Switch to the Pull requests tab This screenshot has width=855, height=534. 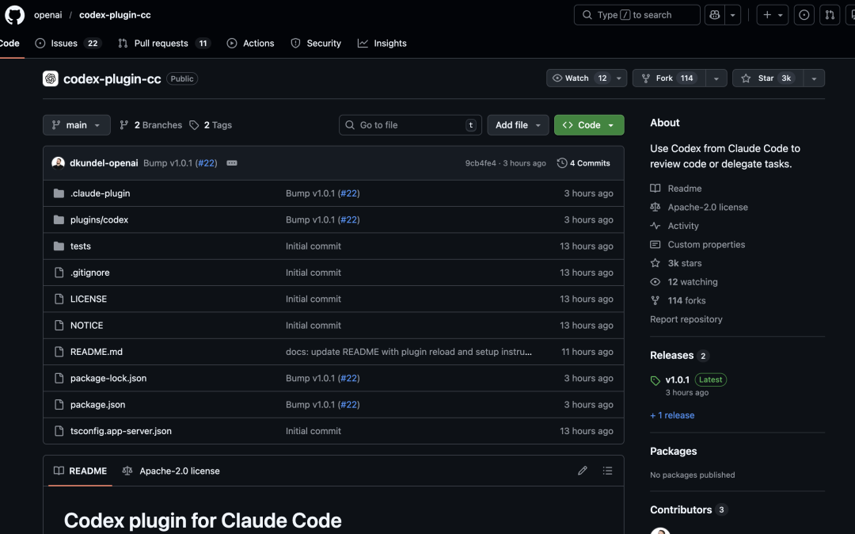[161, 44]
